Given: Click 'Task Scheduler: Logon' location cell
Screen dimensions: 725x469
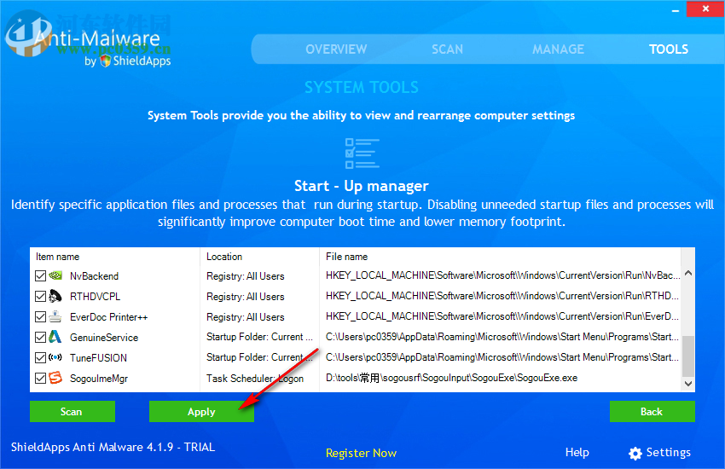Looking at the screenshot, I should [x=255, y=378].
